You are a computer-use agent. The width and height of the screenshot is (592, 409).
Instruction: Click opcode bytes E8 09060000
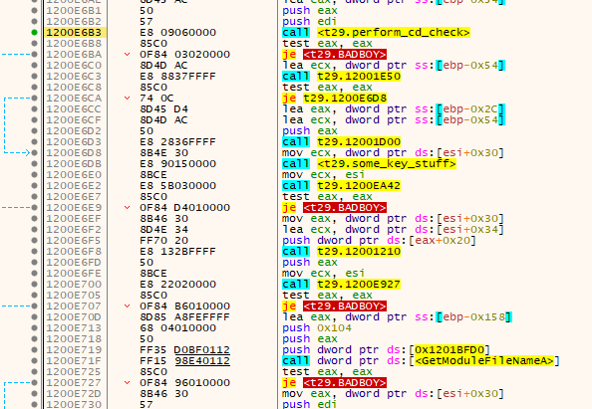click(177, 33)
